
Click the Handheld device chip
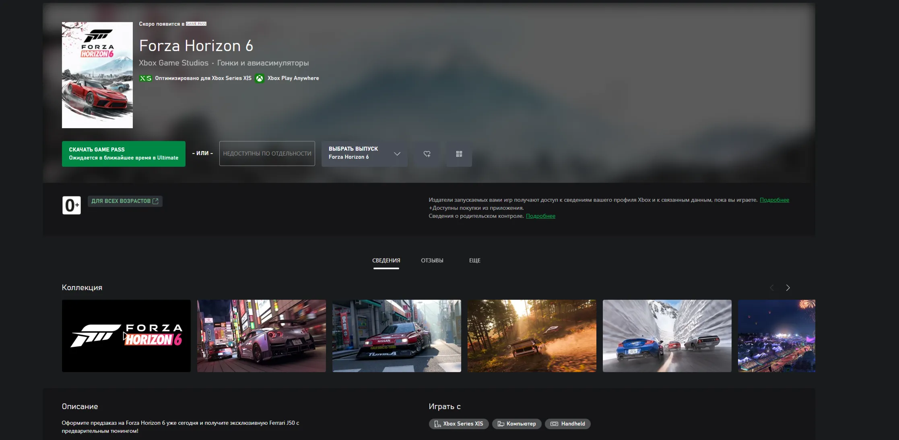pos(568,424)
